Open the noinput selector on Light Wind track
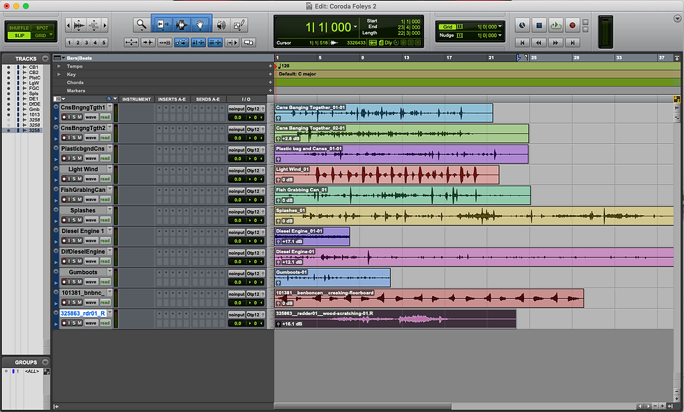The width and height of the screenshot is (684, 412). (237, 170)
